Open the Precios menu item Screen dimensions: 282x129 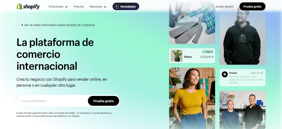[x=79, y=7]
